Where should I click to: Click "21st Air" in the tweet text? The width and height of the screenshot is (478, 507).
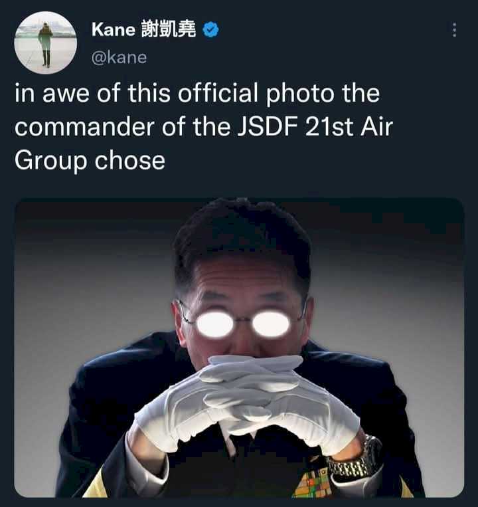pyautogui.click(x=349, y=126)
